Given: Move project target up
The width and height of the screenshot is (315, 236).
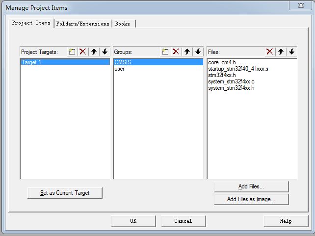Looking at the screenshot, I should 94,52.
